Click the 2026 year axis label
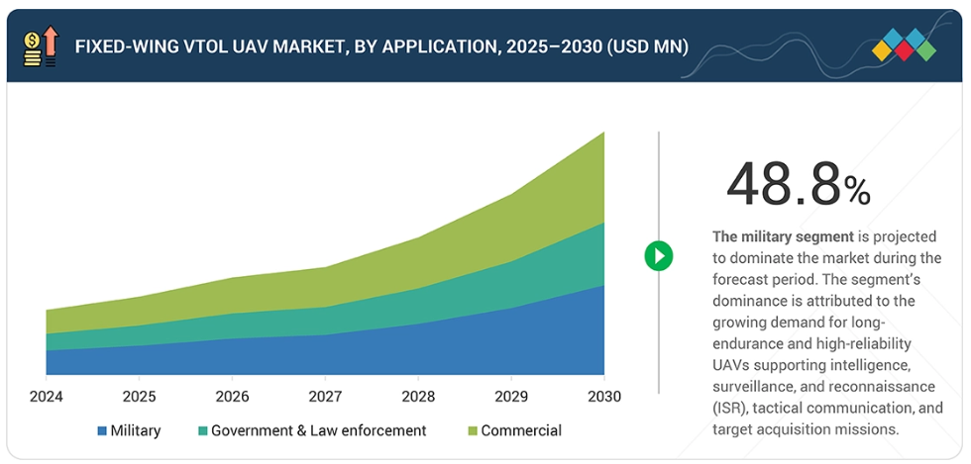This screenshot has height=464, width=971. pyautogui.click(x=232, y=397)
